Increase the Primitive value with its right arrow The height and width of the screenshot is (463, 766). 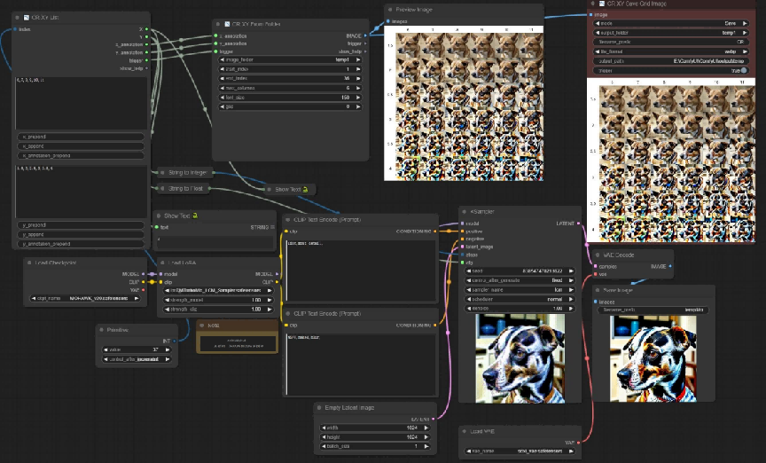click(168, 350)
